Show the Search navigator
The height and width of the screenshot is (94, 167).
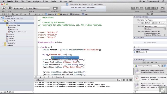pyautogui.click(x=13, y=14)
